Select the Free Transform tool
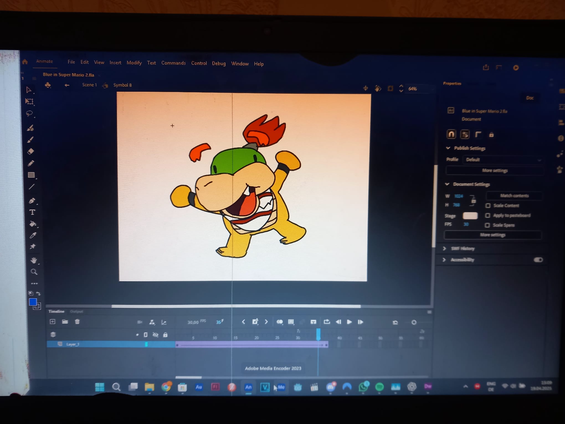Screen dimensions: 565x424 [29, 101]
